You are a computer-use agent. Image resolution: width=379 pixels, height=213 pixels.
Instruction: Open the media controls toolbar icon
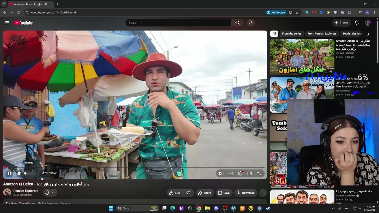click(360, 12)
